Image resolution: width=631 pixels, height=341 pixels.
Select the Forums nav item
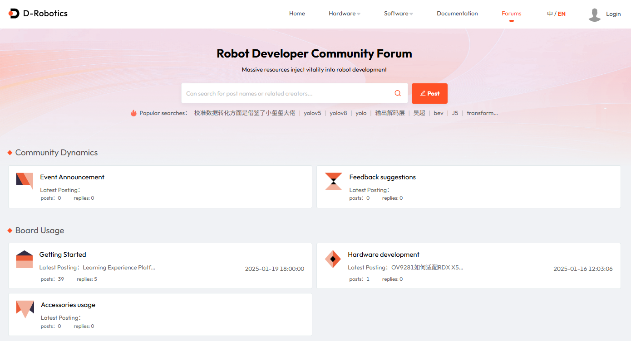(x=511, y=14)
